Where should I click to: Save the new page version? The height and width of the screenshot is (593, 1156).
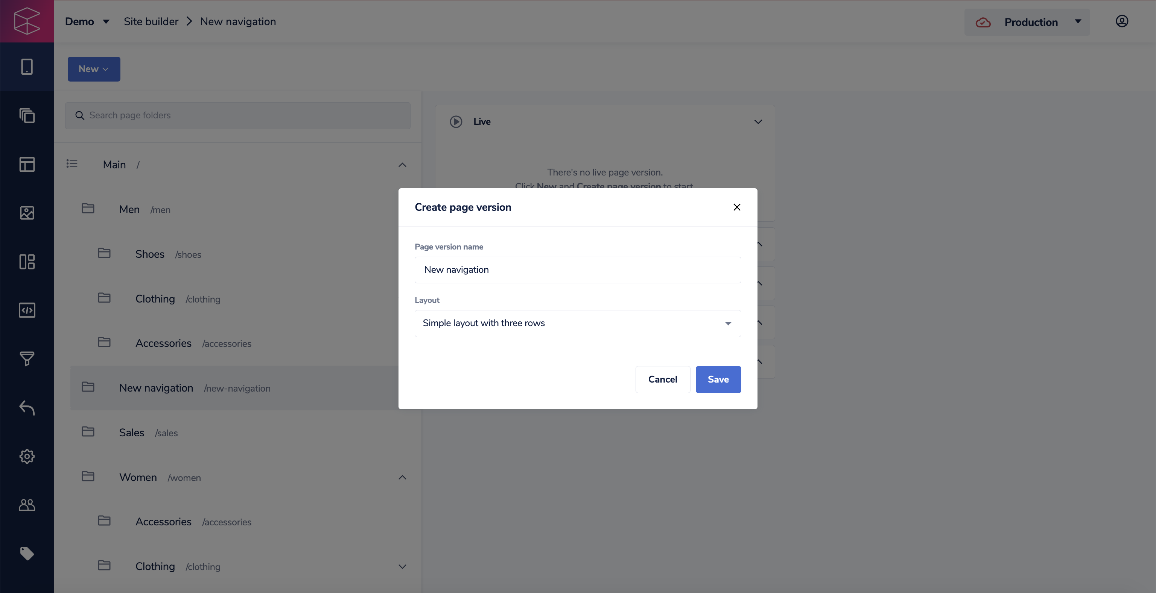tap(718, 379)
